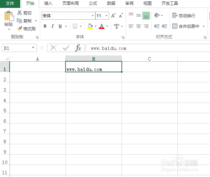Click the Paste clipboard icon
210x177 pixels.
pyautogui.click(x=9, y=16)
